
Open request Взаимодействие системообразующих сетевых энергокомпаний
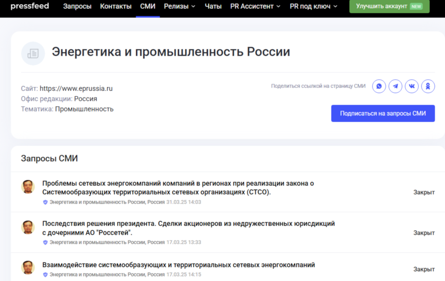click(178, 265)
